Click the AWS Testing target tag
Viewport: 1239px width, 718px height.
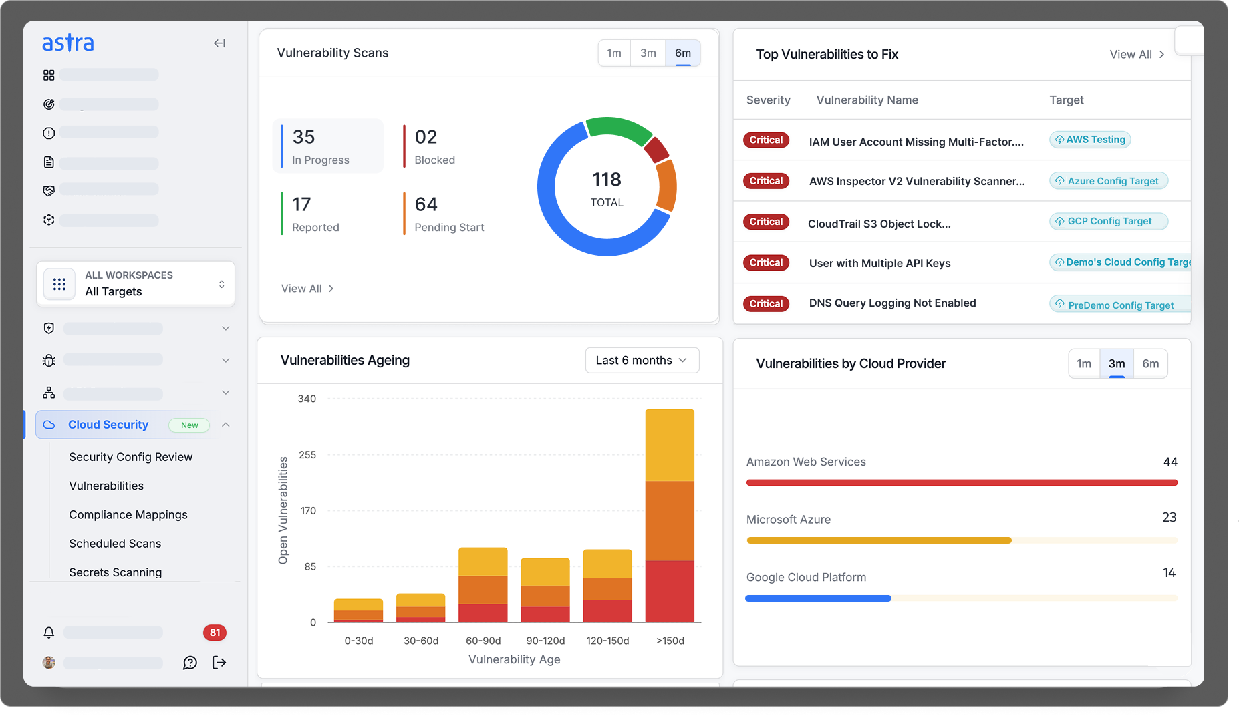click(x=1090, y=140)
